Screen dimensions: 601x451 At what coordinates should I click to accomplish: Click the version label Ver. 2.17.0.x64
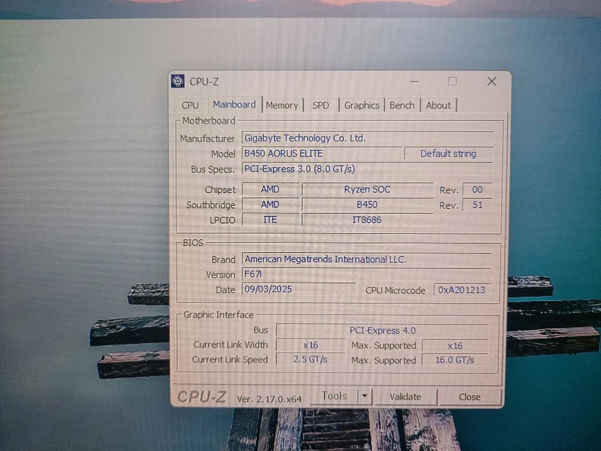click(269, 399)
